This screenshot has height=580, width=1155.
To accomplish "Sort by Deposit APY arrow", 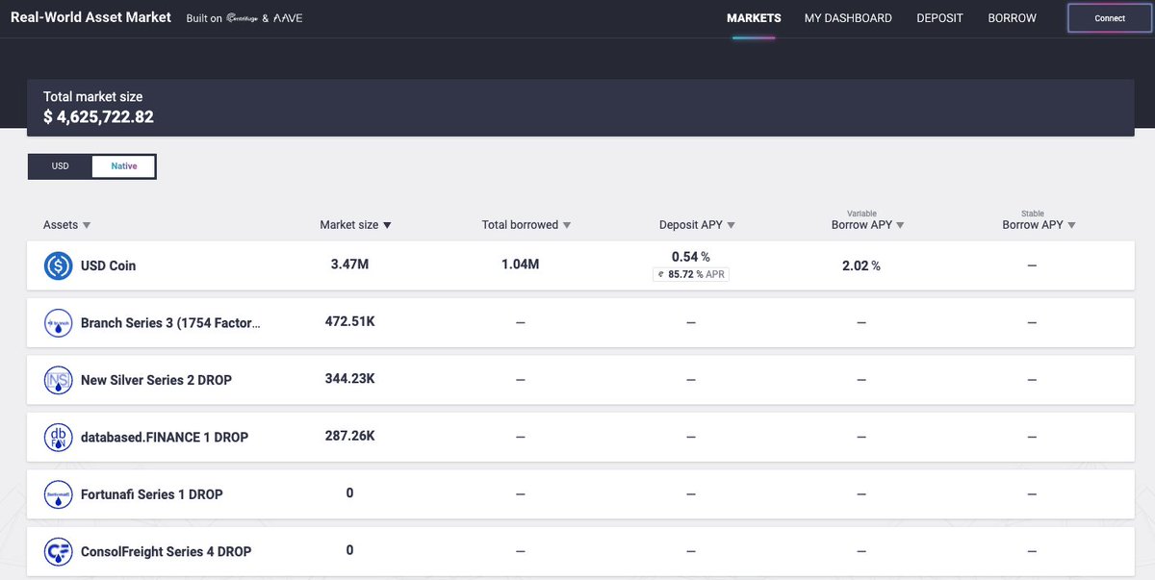I will (731, 225).
